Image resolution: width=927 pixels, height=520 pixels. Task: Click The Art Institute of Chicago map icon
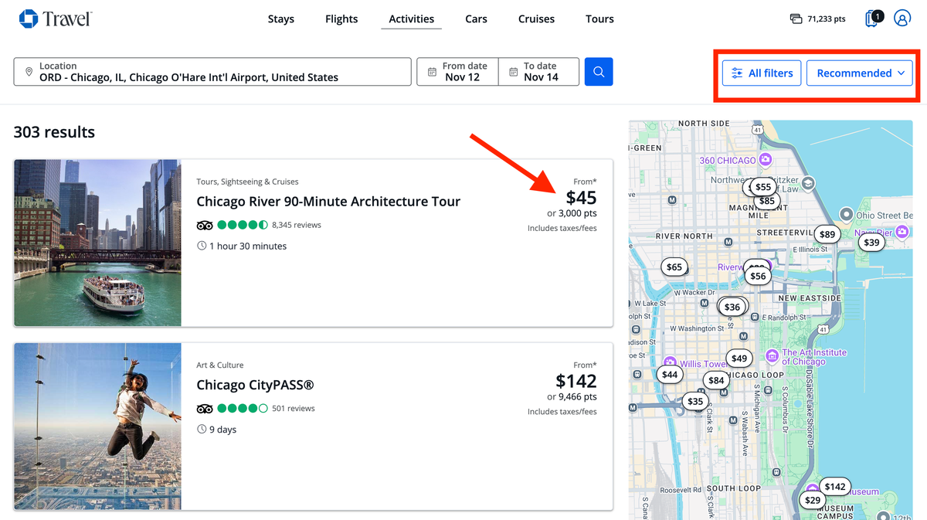pyautogui.click(x=772, y=355)
